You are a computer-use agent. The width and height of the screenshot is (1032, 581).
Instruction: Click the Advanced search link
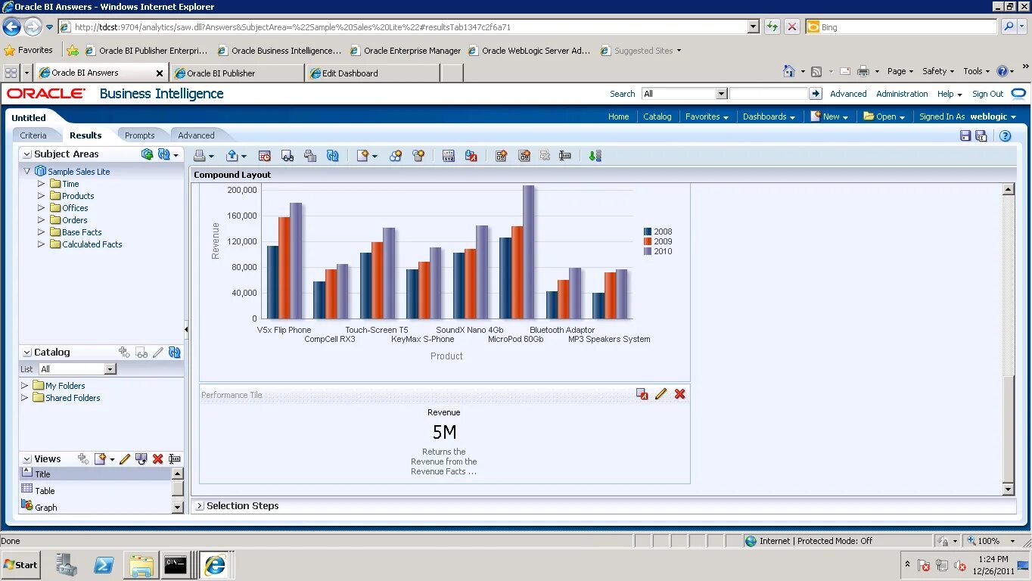(848, 94)
